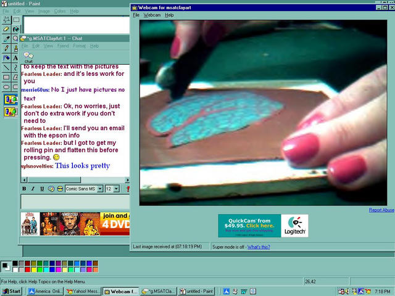The height and width of the screenshot is (296, 395).
Task: Open the Friend menu in Chat window
Action: (x=63, y=46)
